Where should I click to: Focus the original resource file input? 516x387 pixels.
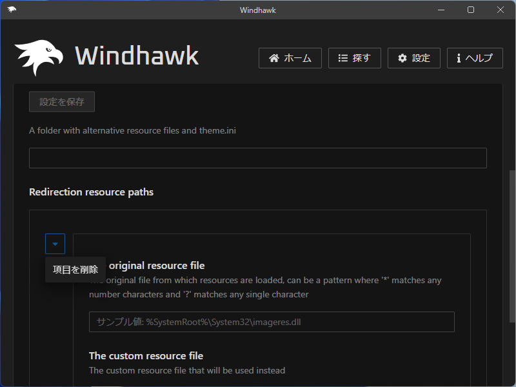(x=272, y=322)
